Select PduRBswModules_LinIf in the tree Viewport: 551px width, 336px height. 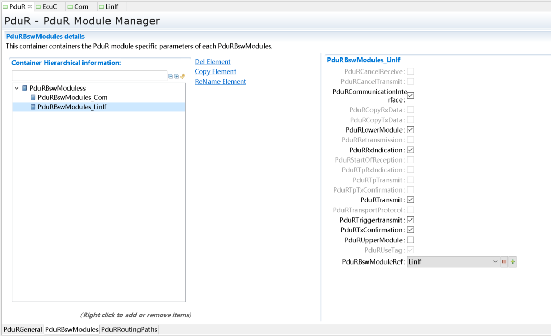[x=72, y=107]
